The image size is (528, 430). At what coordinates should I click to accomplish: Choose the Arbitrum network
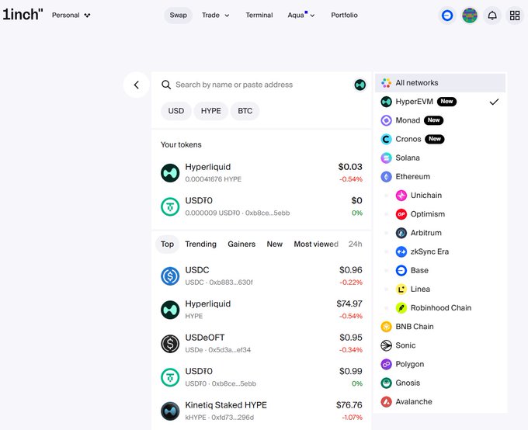click(x=440, y=233)
